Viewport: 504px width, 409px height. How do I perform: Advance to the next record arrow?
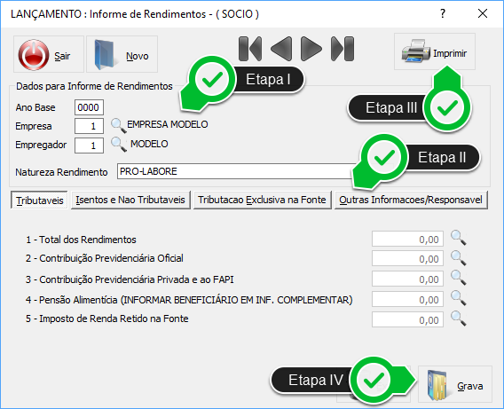311,49
